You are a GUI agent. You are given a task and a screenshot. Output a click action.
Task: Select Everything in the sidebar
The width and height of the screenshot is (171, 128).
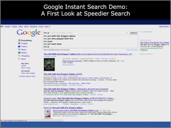(x=26, y=41)
